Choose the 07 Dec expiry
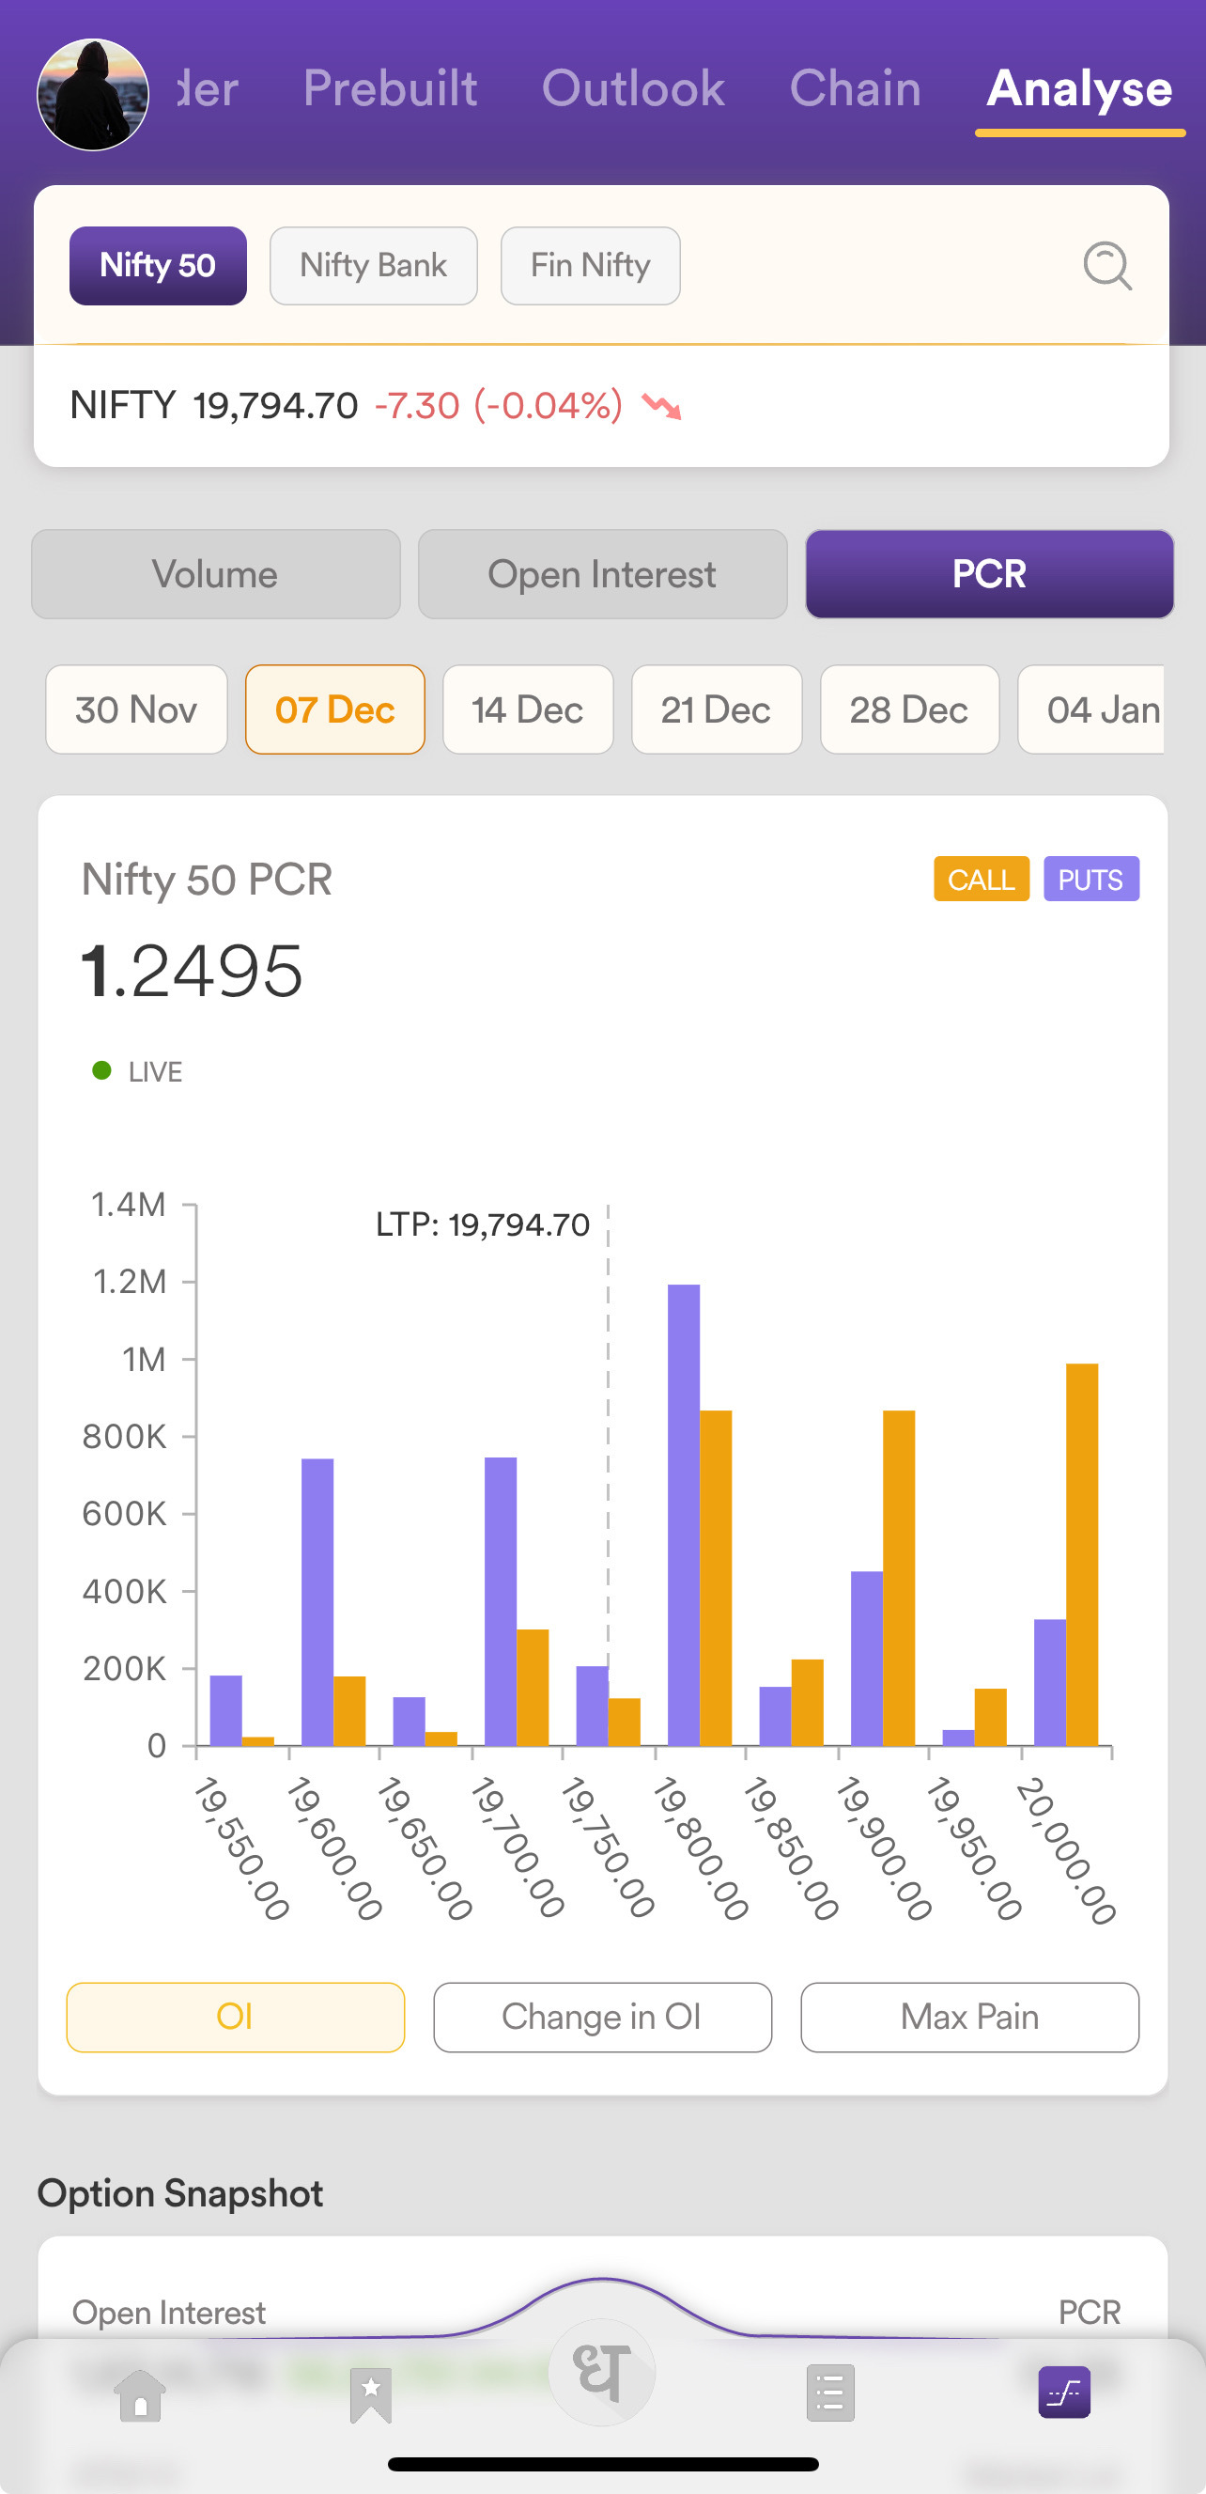This screenshot has width=1206, height=2494. coord(335,709)
